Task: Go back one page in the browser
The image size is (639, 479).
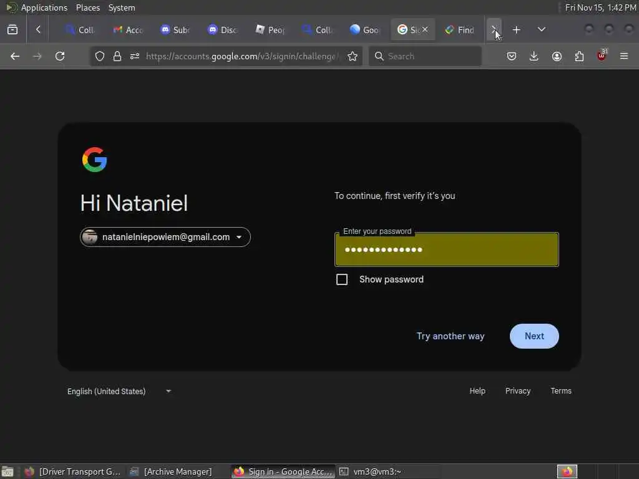Action: (x=15, y=56)
